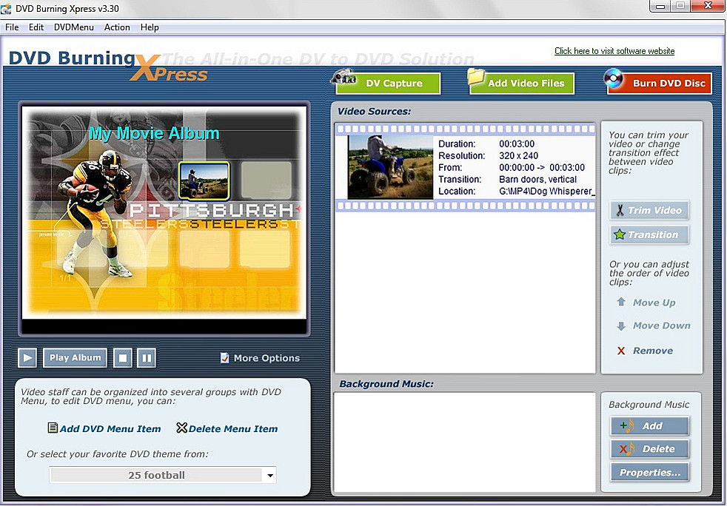
Task: Click the music note icon on Add
Action: (x=627, y=426)
